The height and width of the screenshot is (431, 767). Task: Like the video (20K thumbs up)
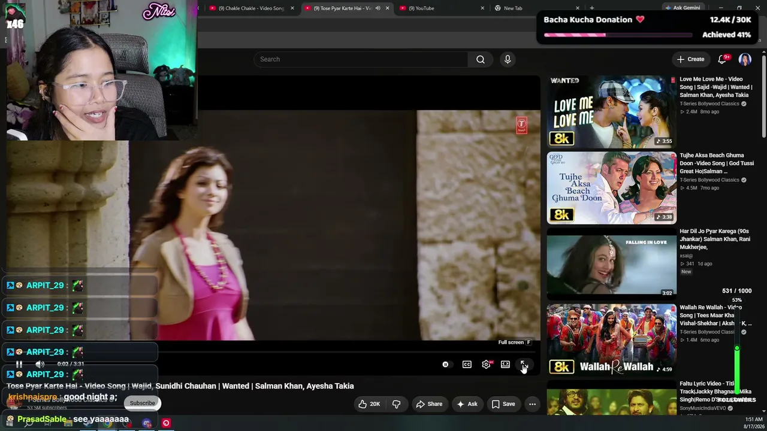369,404
